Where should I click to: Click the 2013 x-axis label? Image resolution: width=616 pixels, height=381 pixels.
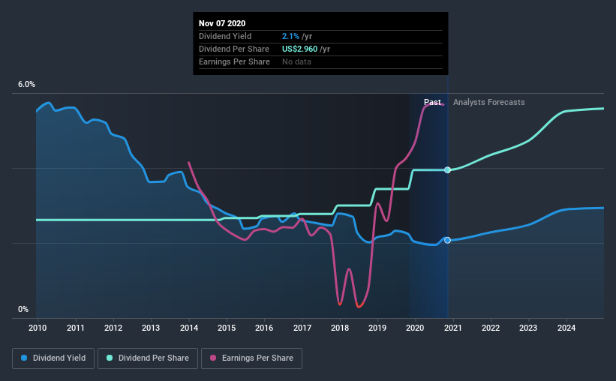151,328
